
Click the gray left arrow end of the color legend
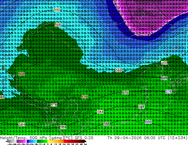coord(7,141)
